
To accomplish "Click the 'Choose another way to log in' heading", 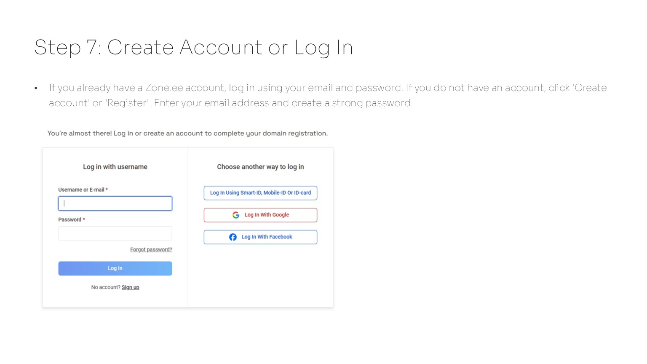I will click(x=260, y=167).
